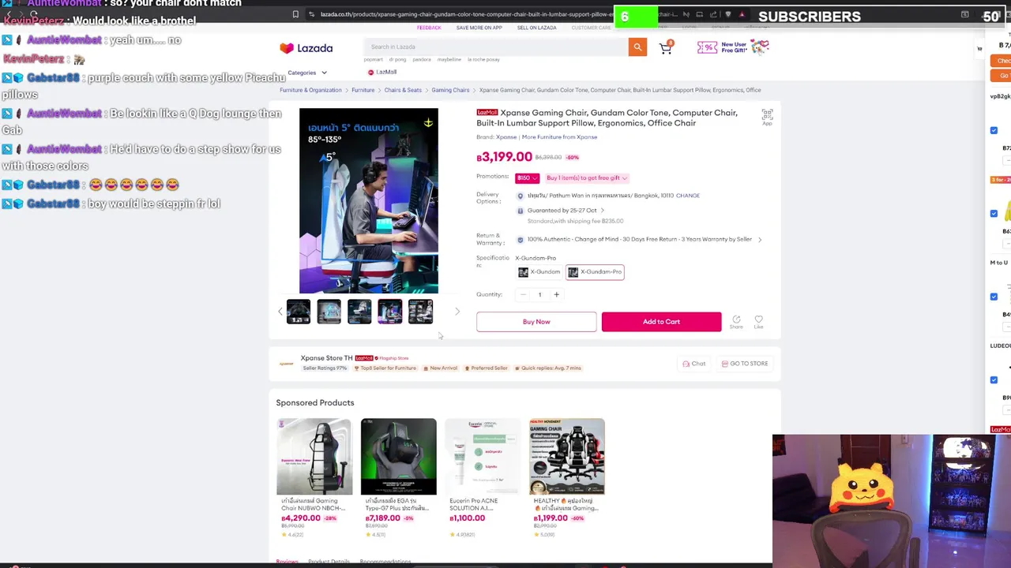Click the New User Free Gift banner
The height and width of the screenshot is (568, 1011).
point(733,48)
